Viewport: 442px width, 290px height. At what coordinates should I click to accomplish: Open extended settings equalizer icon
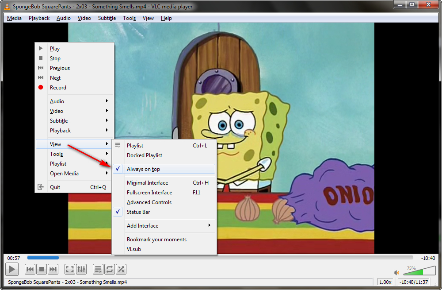81,269
